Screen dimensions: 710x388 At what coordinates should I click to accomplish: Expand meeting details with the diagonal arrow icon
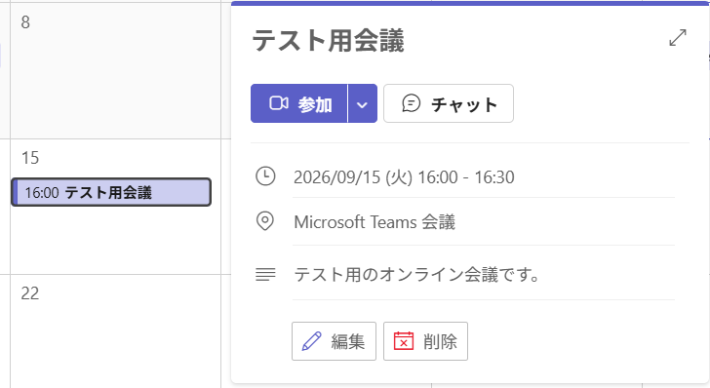click(x=678, y=38)
